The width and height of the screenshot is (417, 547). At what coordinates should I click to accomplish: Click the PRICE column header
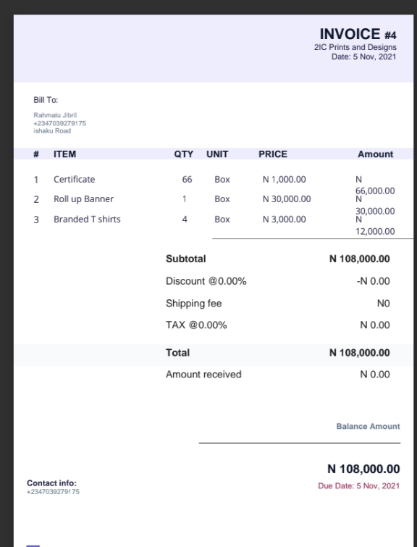tap(273, 154)
